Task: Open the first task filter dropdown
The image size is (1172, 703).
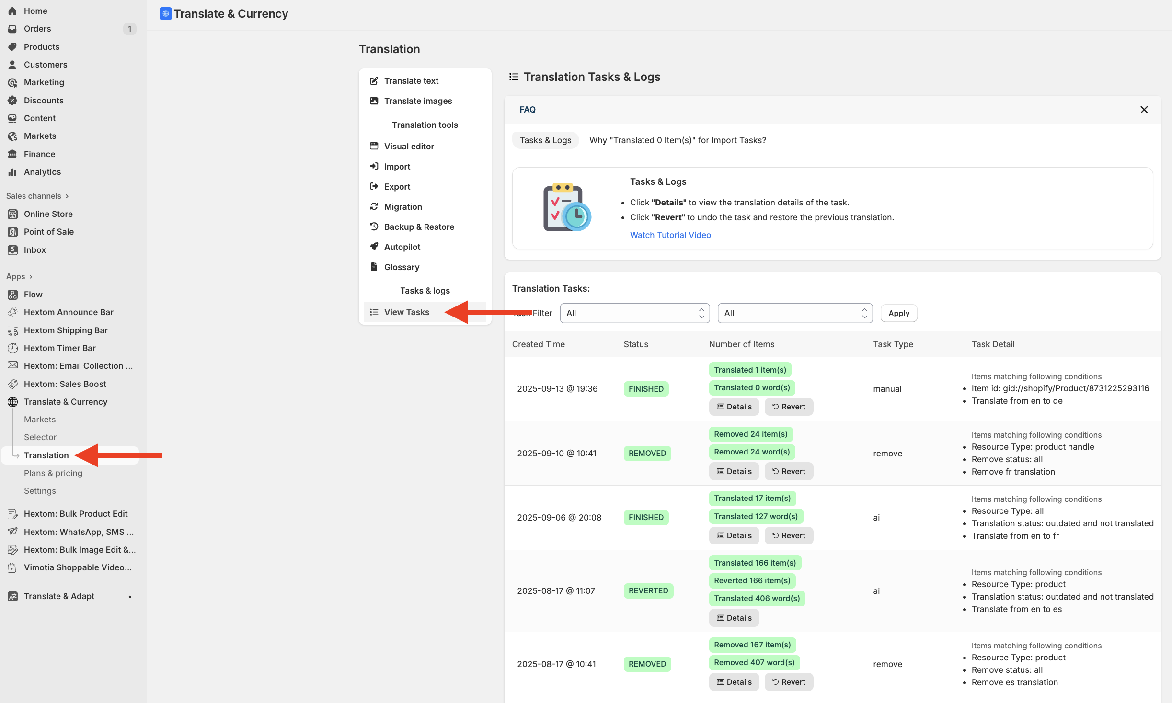Action: (x=634, y=313)
